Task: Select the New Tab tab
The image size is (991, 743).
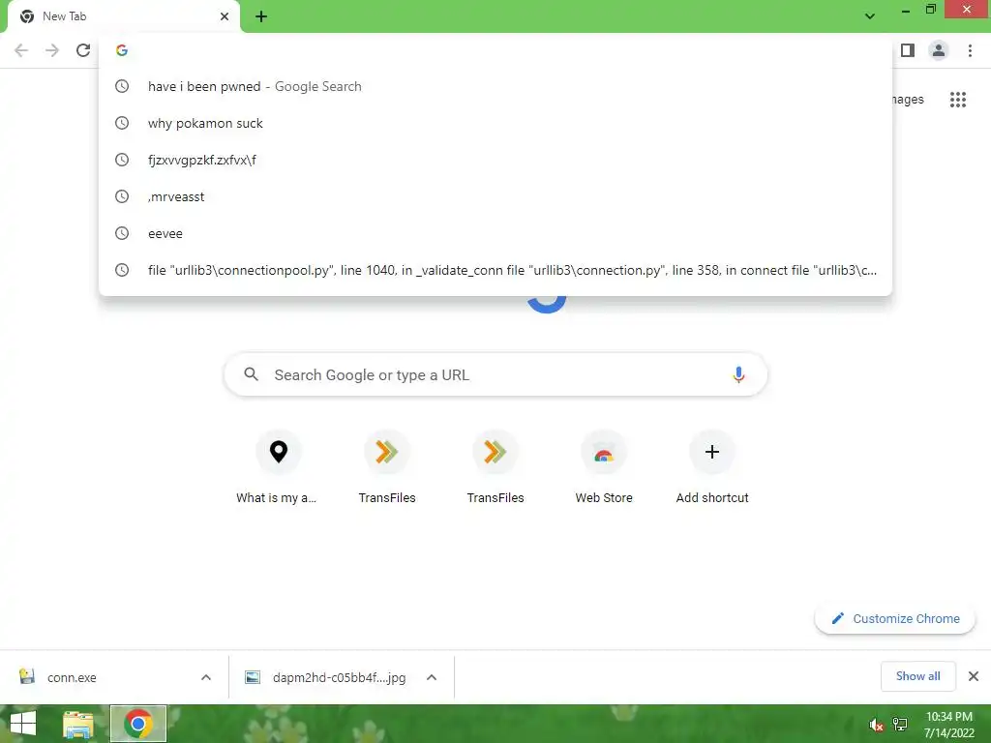Action: click(124, 17)
